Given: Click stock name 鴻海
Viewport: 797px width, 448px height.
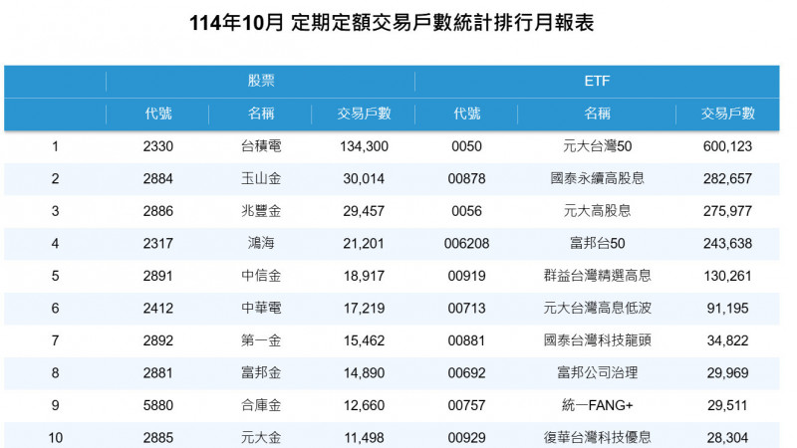Looking at the screenshot, I should pos(261,243).
